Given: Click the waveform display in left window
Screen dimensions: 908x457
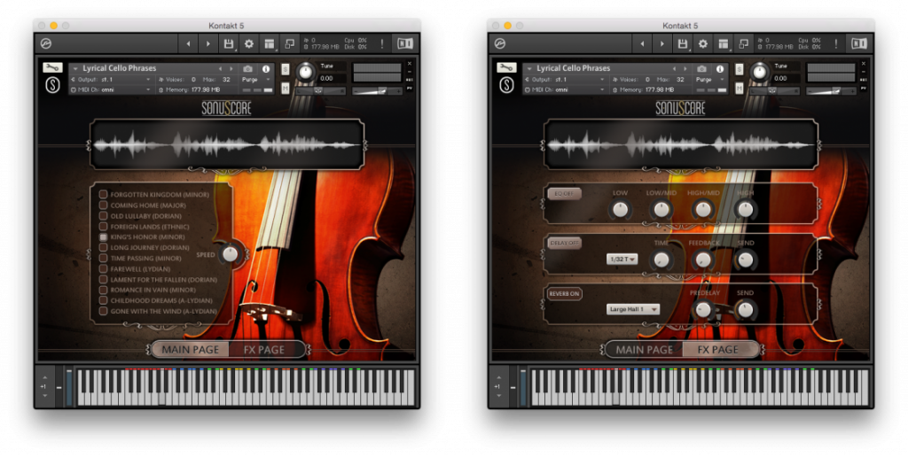Looking at the screenshot, I should tap(227, 144).
